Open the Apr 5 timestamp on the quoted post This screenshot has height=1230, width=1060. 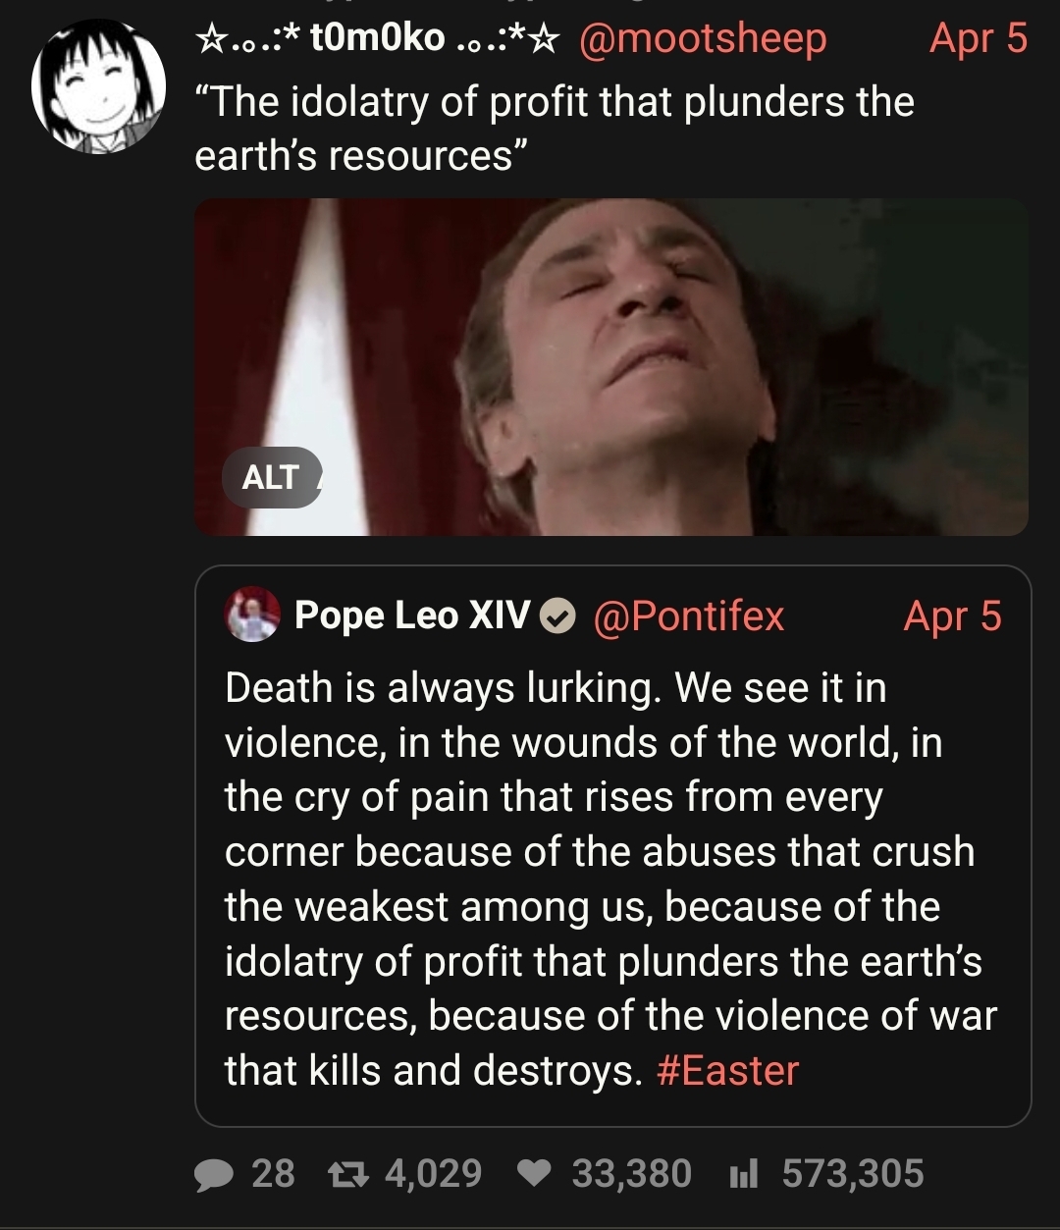[952, 616]
